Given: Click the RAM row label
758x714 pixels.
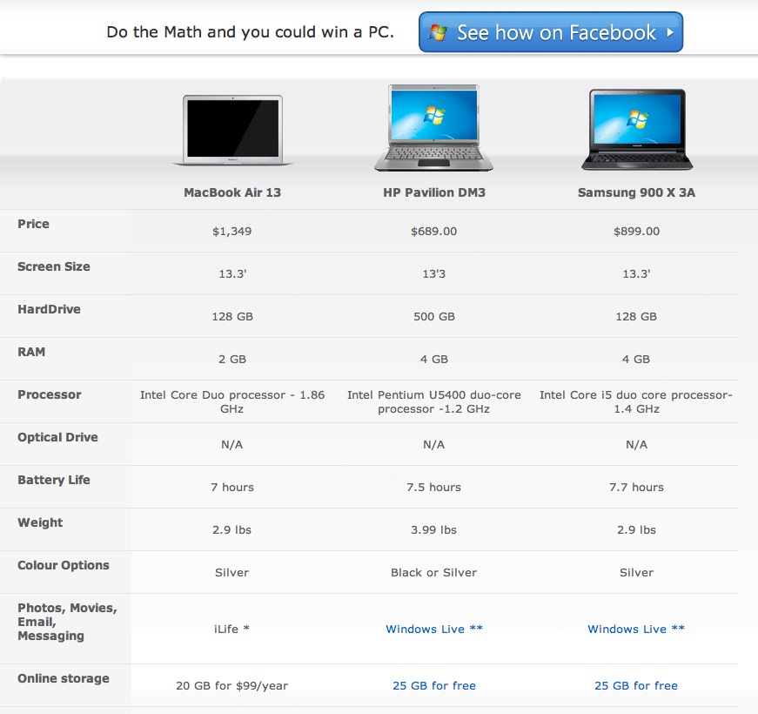Looking at the screenshot, I should coord(31,352).
